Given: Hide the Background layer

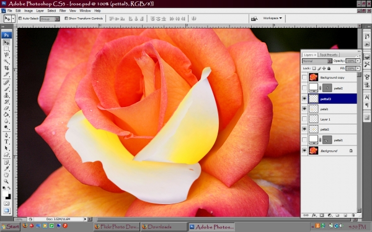Looking at the screenshot, I should [x=304, y=150].
